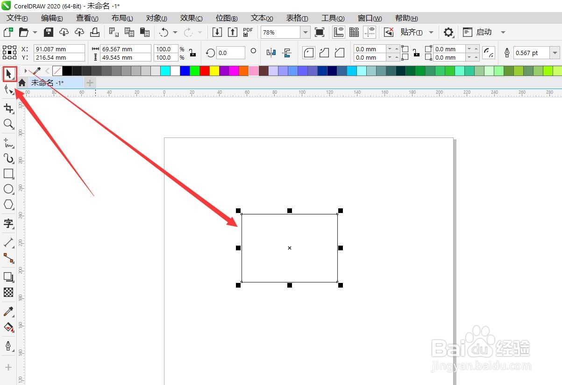Click the Copy icon
The height and width of the screenshot is (385, 562).
pyautogui.click(x=129, y=32)
